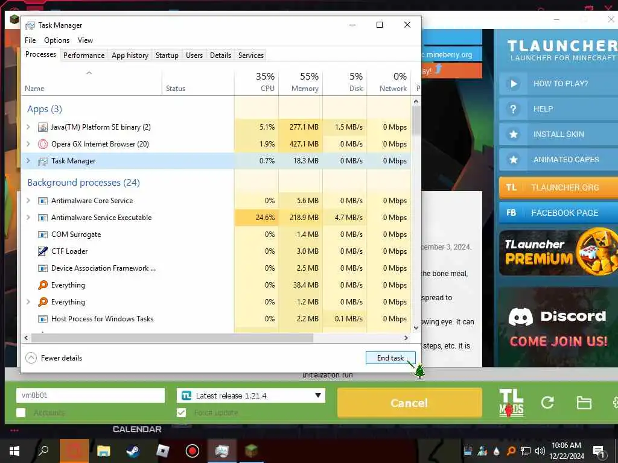The image size is (618, 463).
Task: Click the How To Play play icon
Action: [x=513, y=83]
